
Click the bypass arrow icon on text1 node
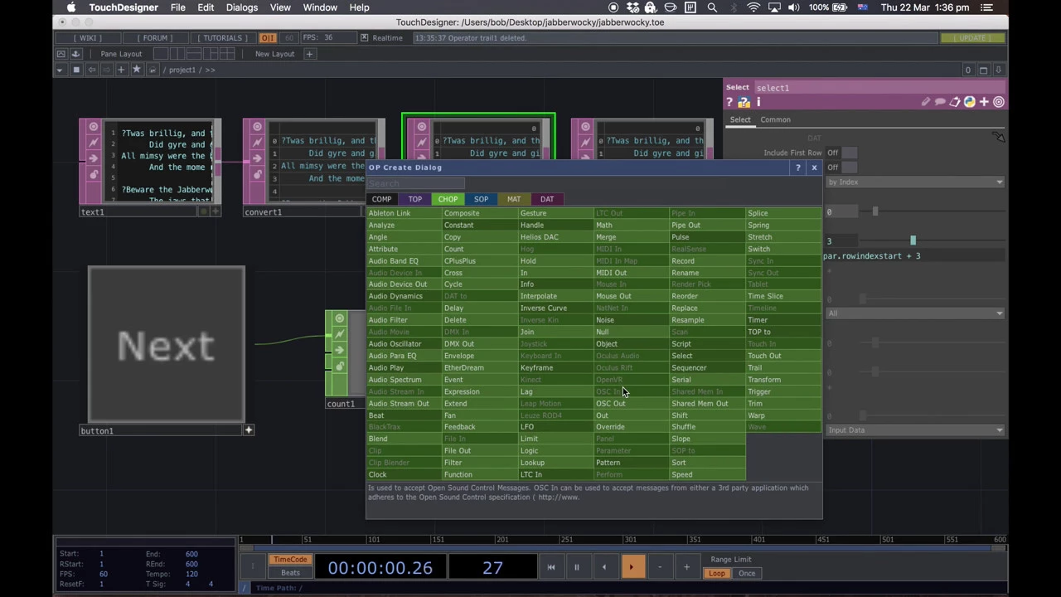[93, 158]
